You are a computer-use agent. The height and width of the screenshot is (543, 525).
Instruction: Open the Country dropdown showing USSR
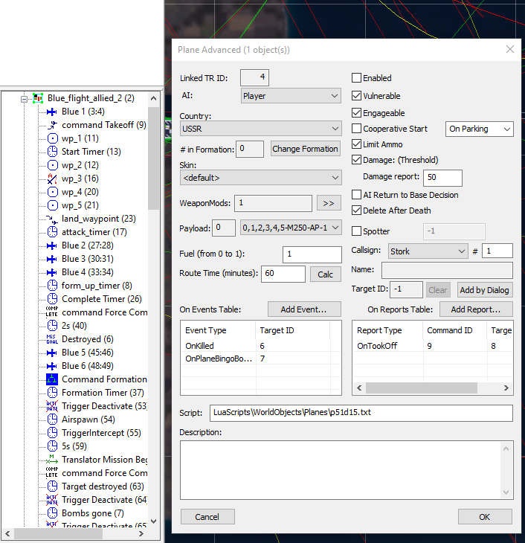coord(260,129)
